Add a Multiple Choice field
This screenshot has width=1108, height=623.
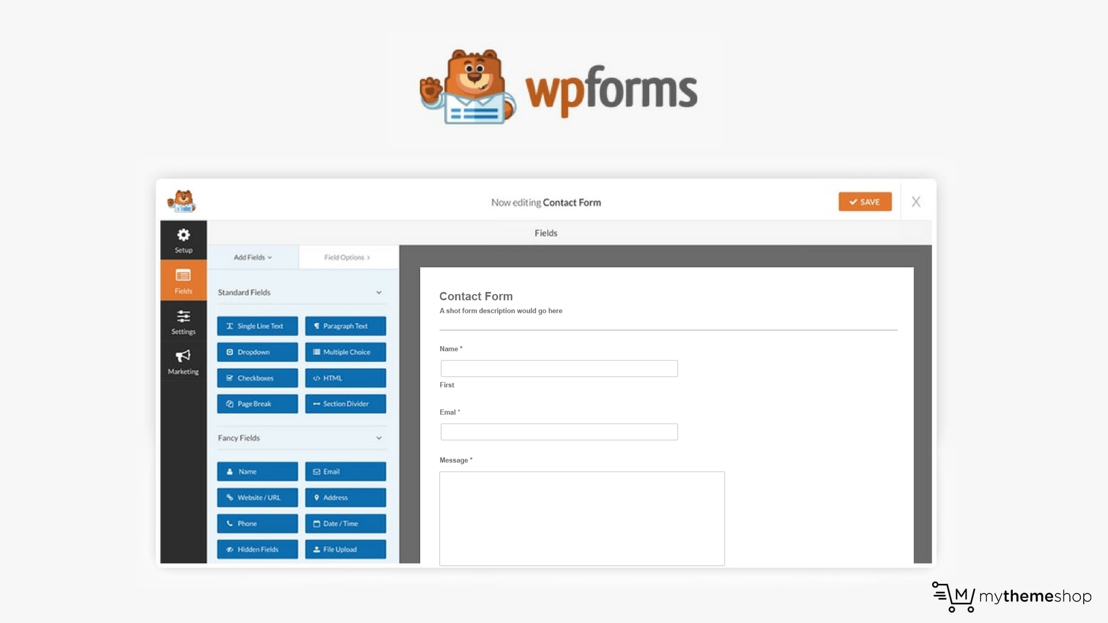point(346,352)
